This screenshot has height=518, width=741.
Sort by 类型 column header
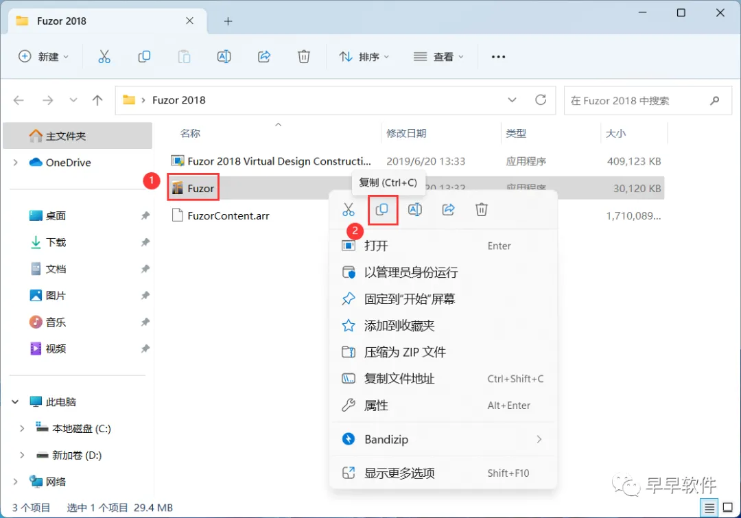516,133
